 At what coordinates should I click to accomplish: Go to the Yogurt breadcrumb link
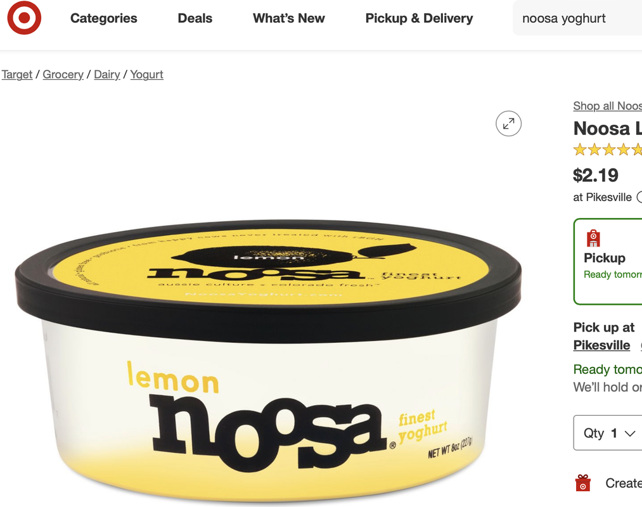(146, 75)
